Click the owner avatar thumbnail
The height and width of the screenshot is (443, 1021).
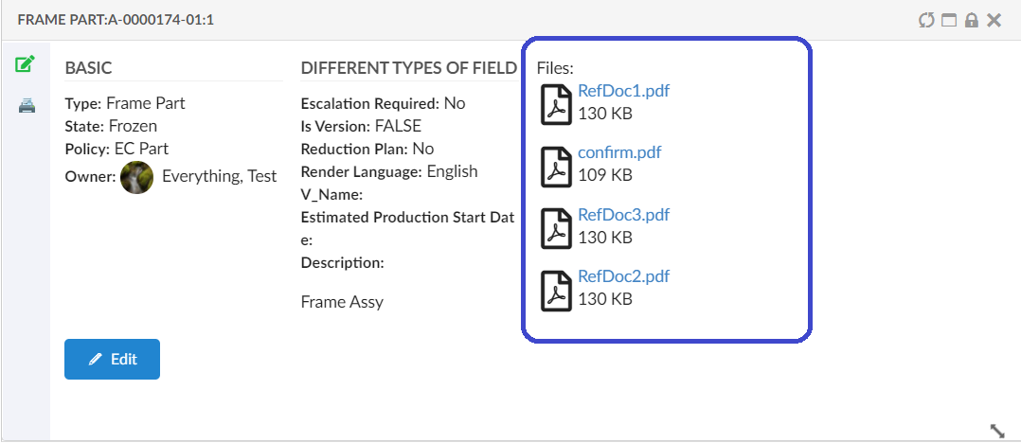(137, 177)
